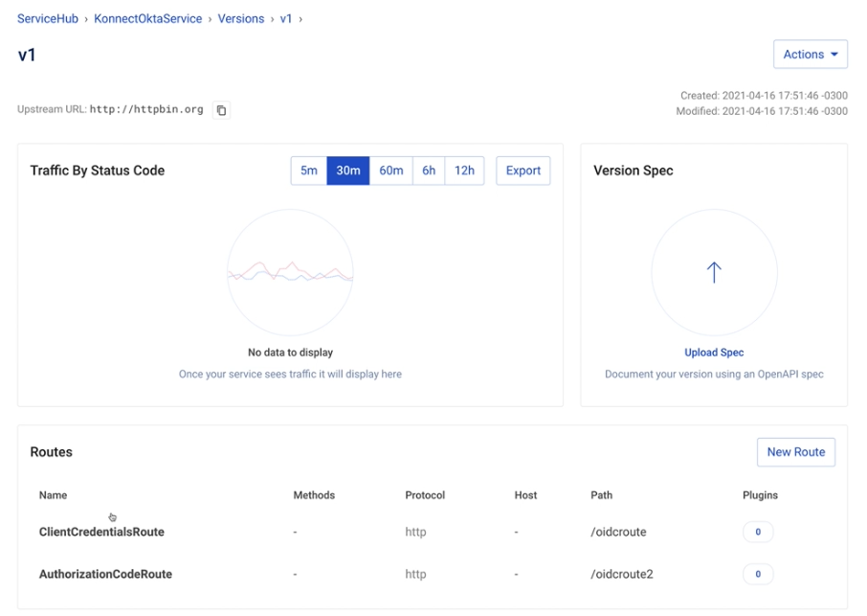Go to KonnectOktaService breadcrumb
This screenshot has height=616, width=867.
point(147,18)
